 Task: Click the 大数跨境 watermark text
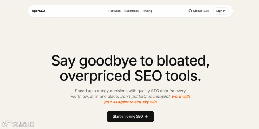(x=24, y=124)
